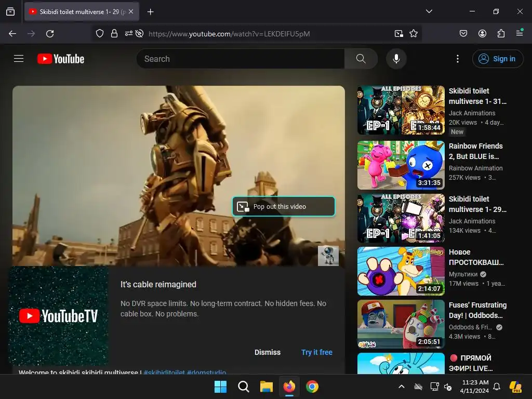
Task: Open YouTube settings three-dot menu
Action: tap(458, 59)
